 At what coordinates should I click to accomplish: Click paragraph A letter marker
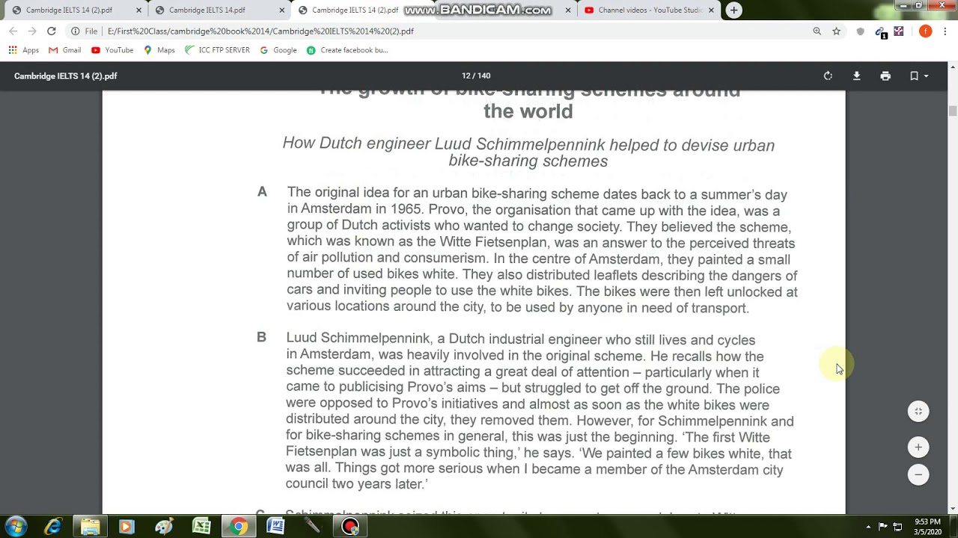click(x=262, y=192)
